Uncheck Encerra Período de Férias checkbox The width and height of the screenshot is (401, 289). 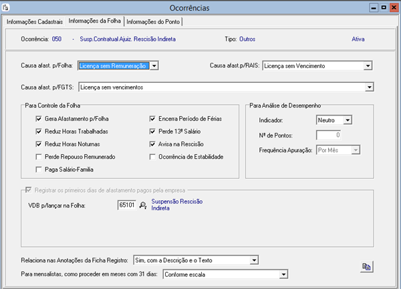[152, 119]
